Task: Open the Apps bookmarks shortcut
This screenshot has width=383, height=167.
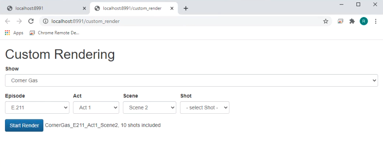Action: pyautogui.click(x=14, y=33)
